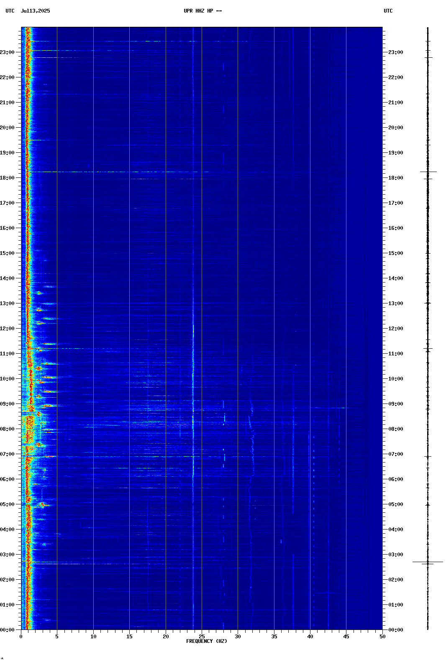Click the 18:00 label on the left time axis

click(8, 178)
